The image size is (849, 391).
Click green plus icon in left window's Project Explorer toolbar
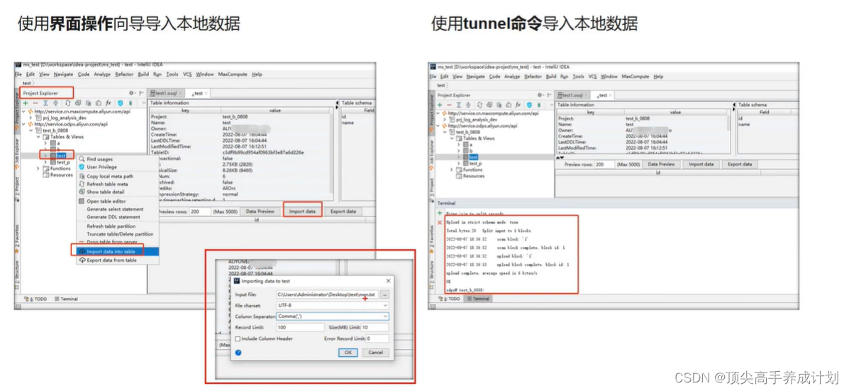click(25, 103)
